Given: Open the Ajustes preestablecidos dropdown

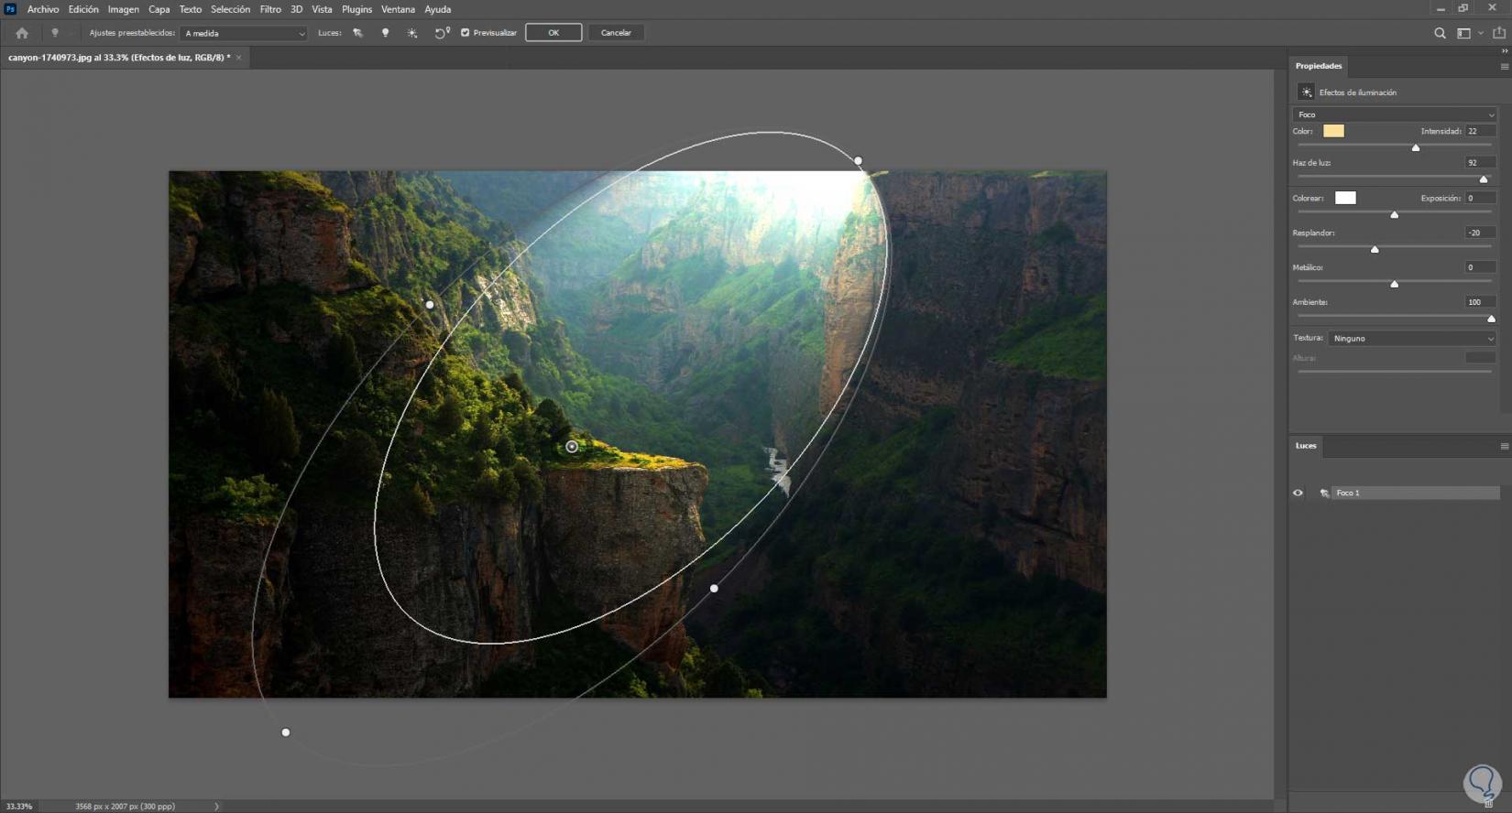Looking at the screenshot, I should pos(244,33).
